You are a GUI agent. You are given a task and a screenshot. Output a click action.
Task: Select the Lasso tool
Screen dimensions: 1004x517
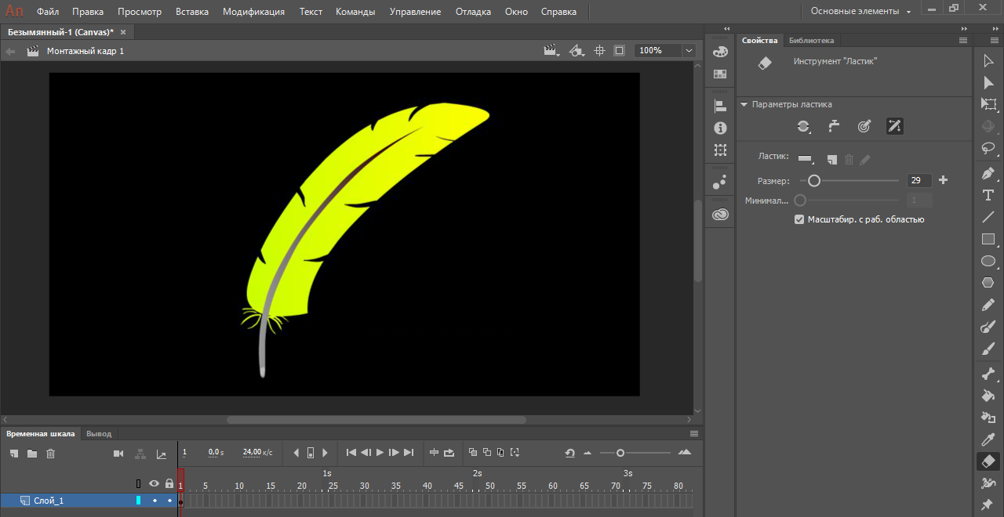point(988,148)
